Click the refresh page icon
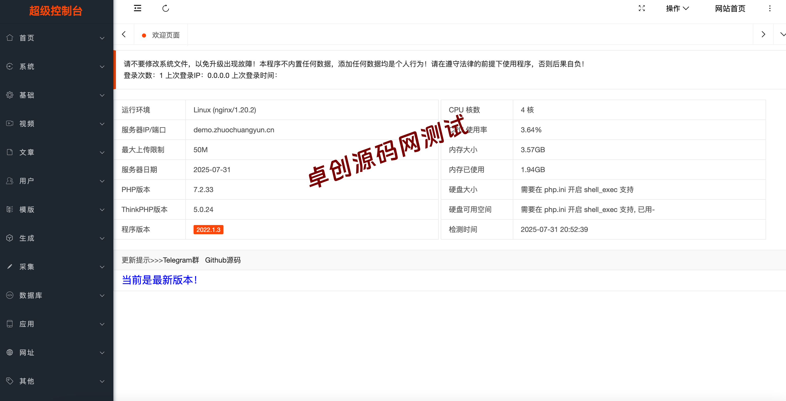Viewport: 786px width, 401px height. tap(166, 8)
